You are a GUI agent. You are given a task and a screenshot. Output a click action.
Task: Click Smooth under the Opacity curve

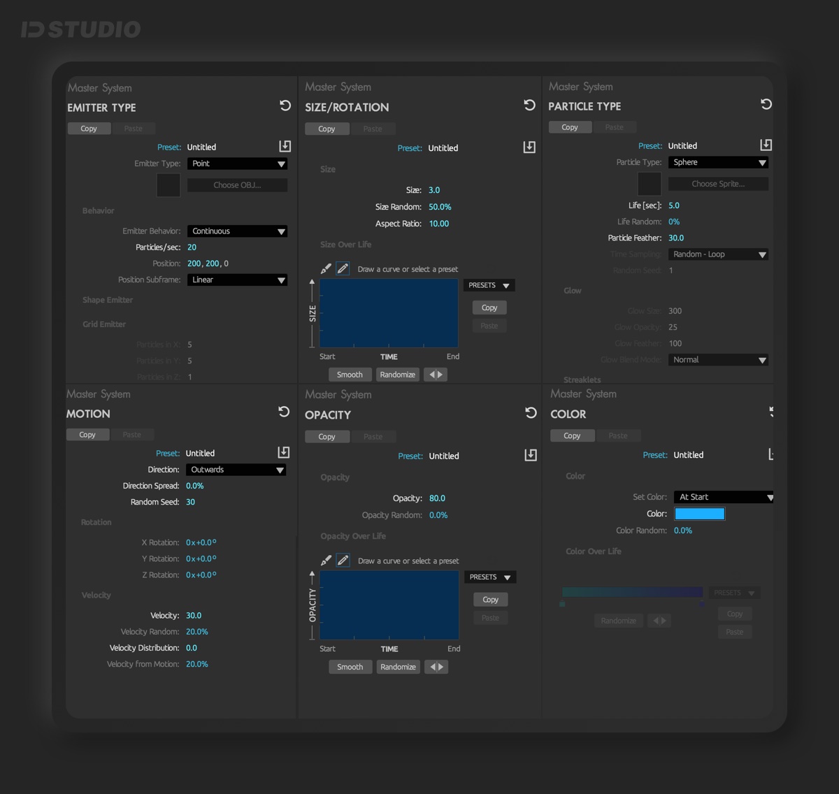click(350, 667)
